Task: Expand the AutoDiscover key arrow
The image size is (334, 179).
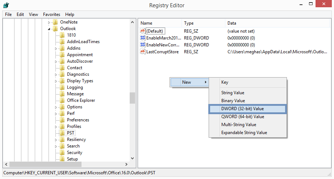Action: tap(56, 62)
